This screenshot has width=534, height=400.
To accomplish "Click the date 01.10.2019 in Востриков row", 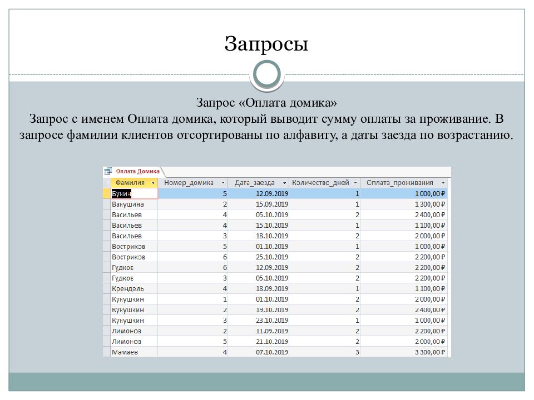I will pyautogui.click(x=258, y=246).
